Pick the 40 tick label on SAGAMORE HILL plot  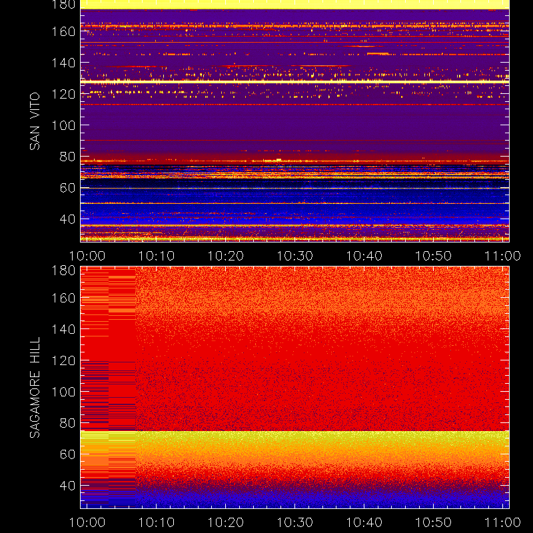pyautogui.click(x=68, y=486)
